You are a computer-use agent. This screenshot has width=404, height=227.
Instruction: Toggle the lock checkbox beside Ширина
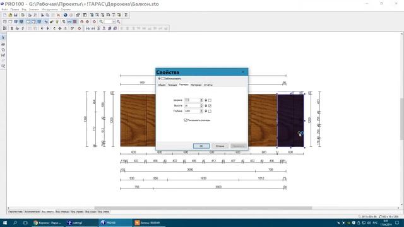(x=210, y=100)
